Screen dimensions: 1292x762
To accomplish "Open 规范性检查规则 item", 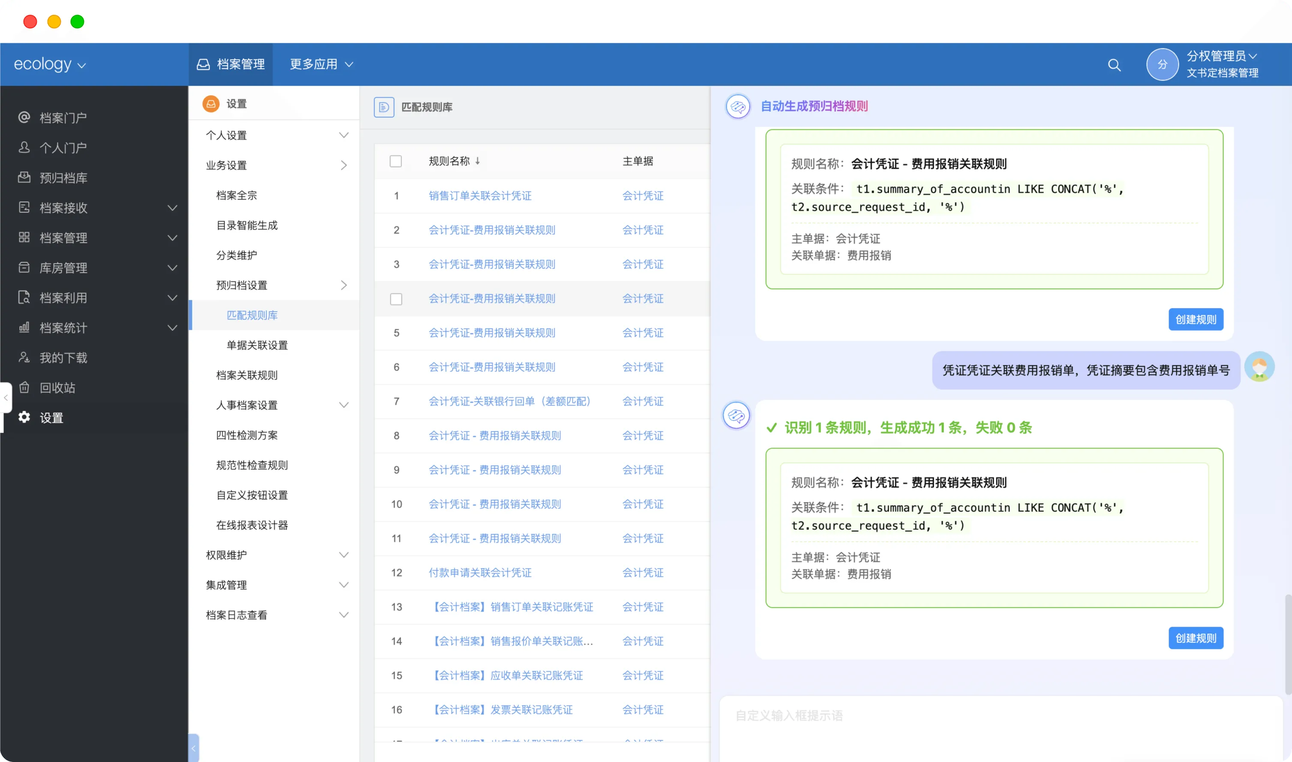I will (252, 465).
